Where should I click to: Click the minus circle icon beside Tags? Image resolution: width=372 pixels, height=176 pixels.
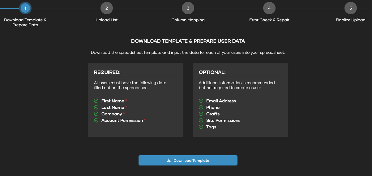(x=201, y=127)
